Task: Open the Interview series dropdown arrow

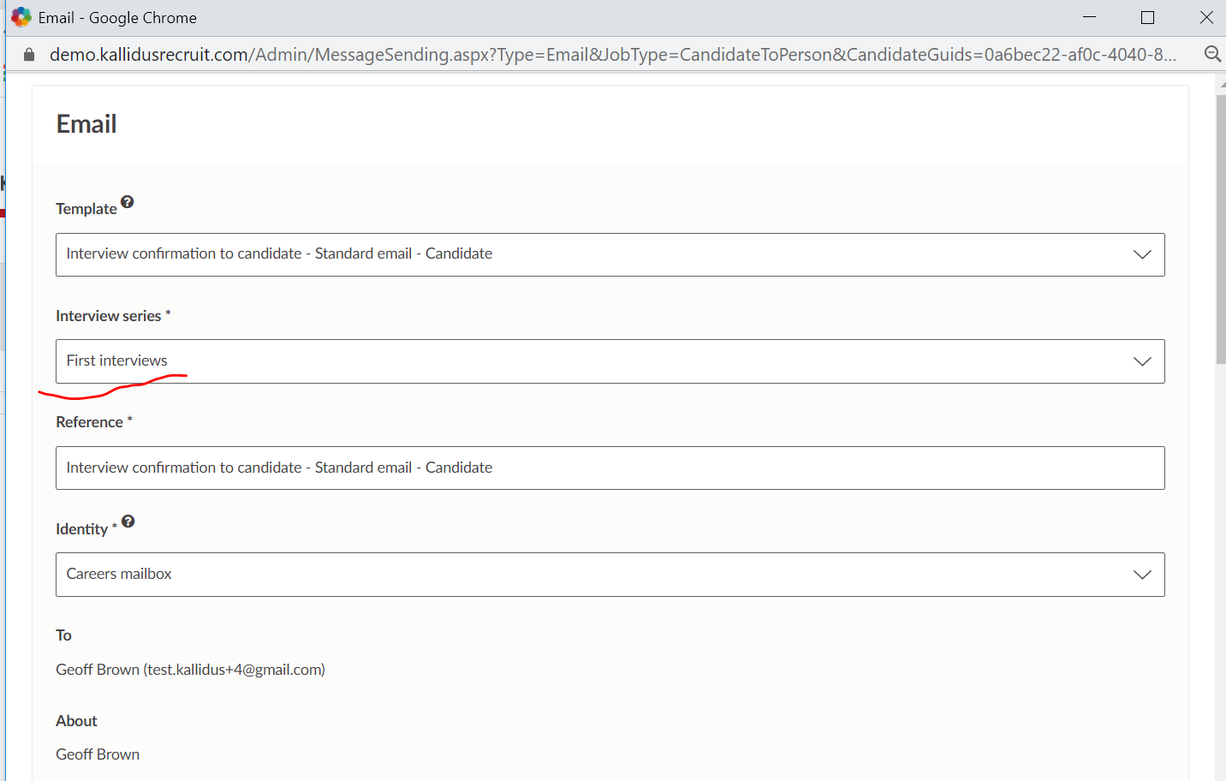Action: click(x=1142, y=361)
